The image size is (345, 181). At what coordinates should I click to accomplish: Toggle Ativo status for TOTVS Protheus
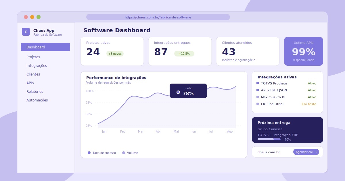312,83
